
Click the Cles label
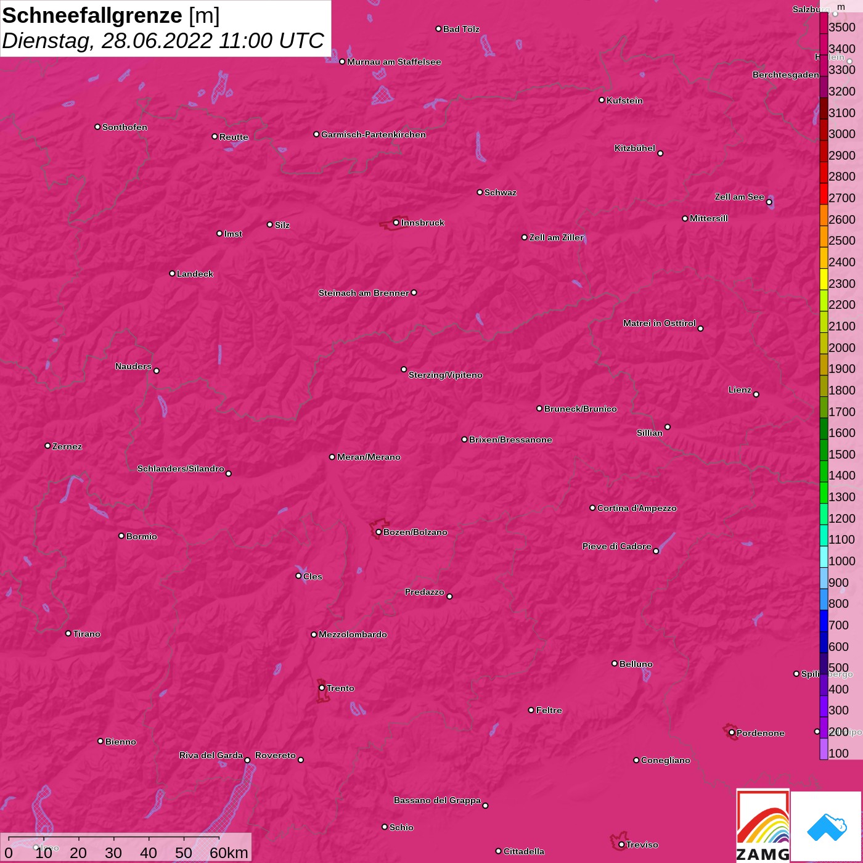(313, 576)
